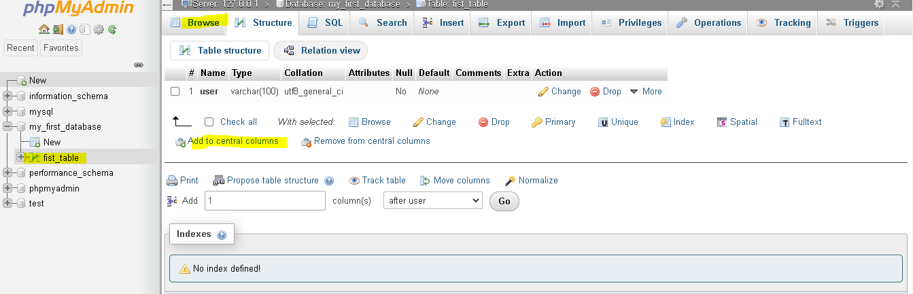The image size is (913, 294).
Task: Expand the information_schema database node
Action: pos(8,96)
